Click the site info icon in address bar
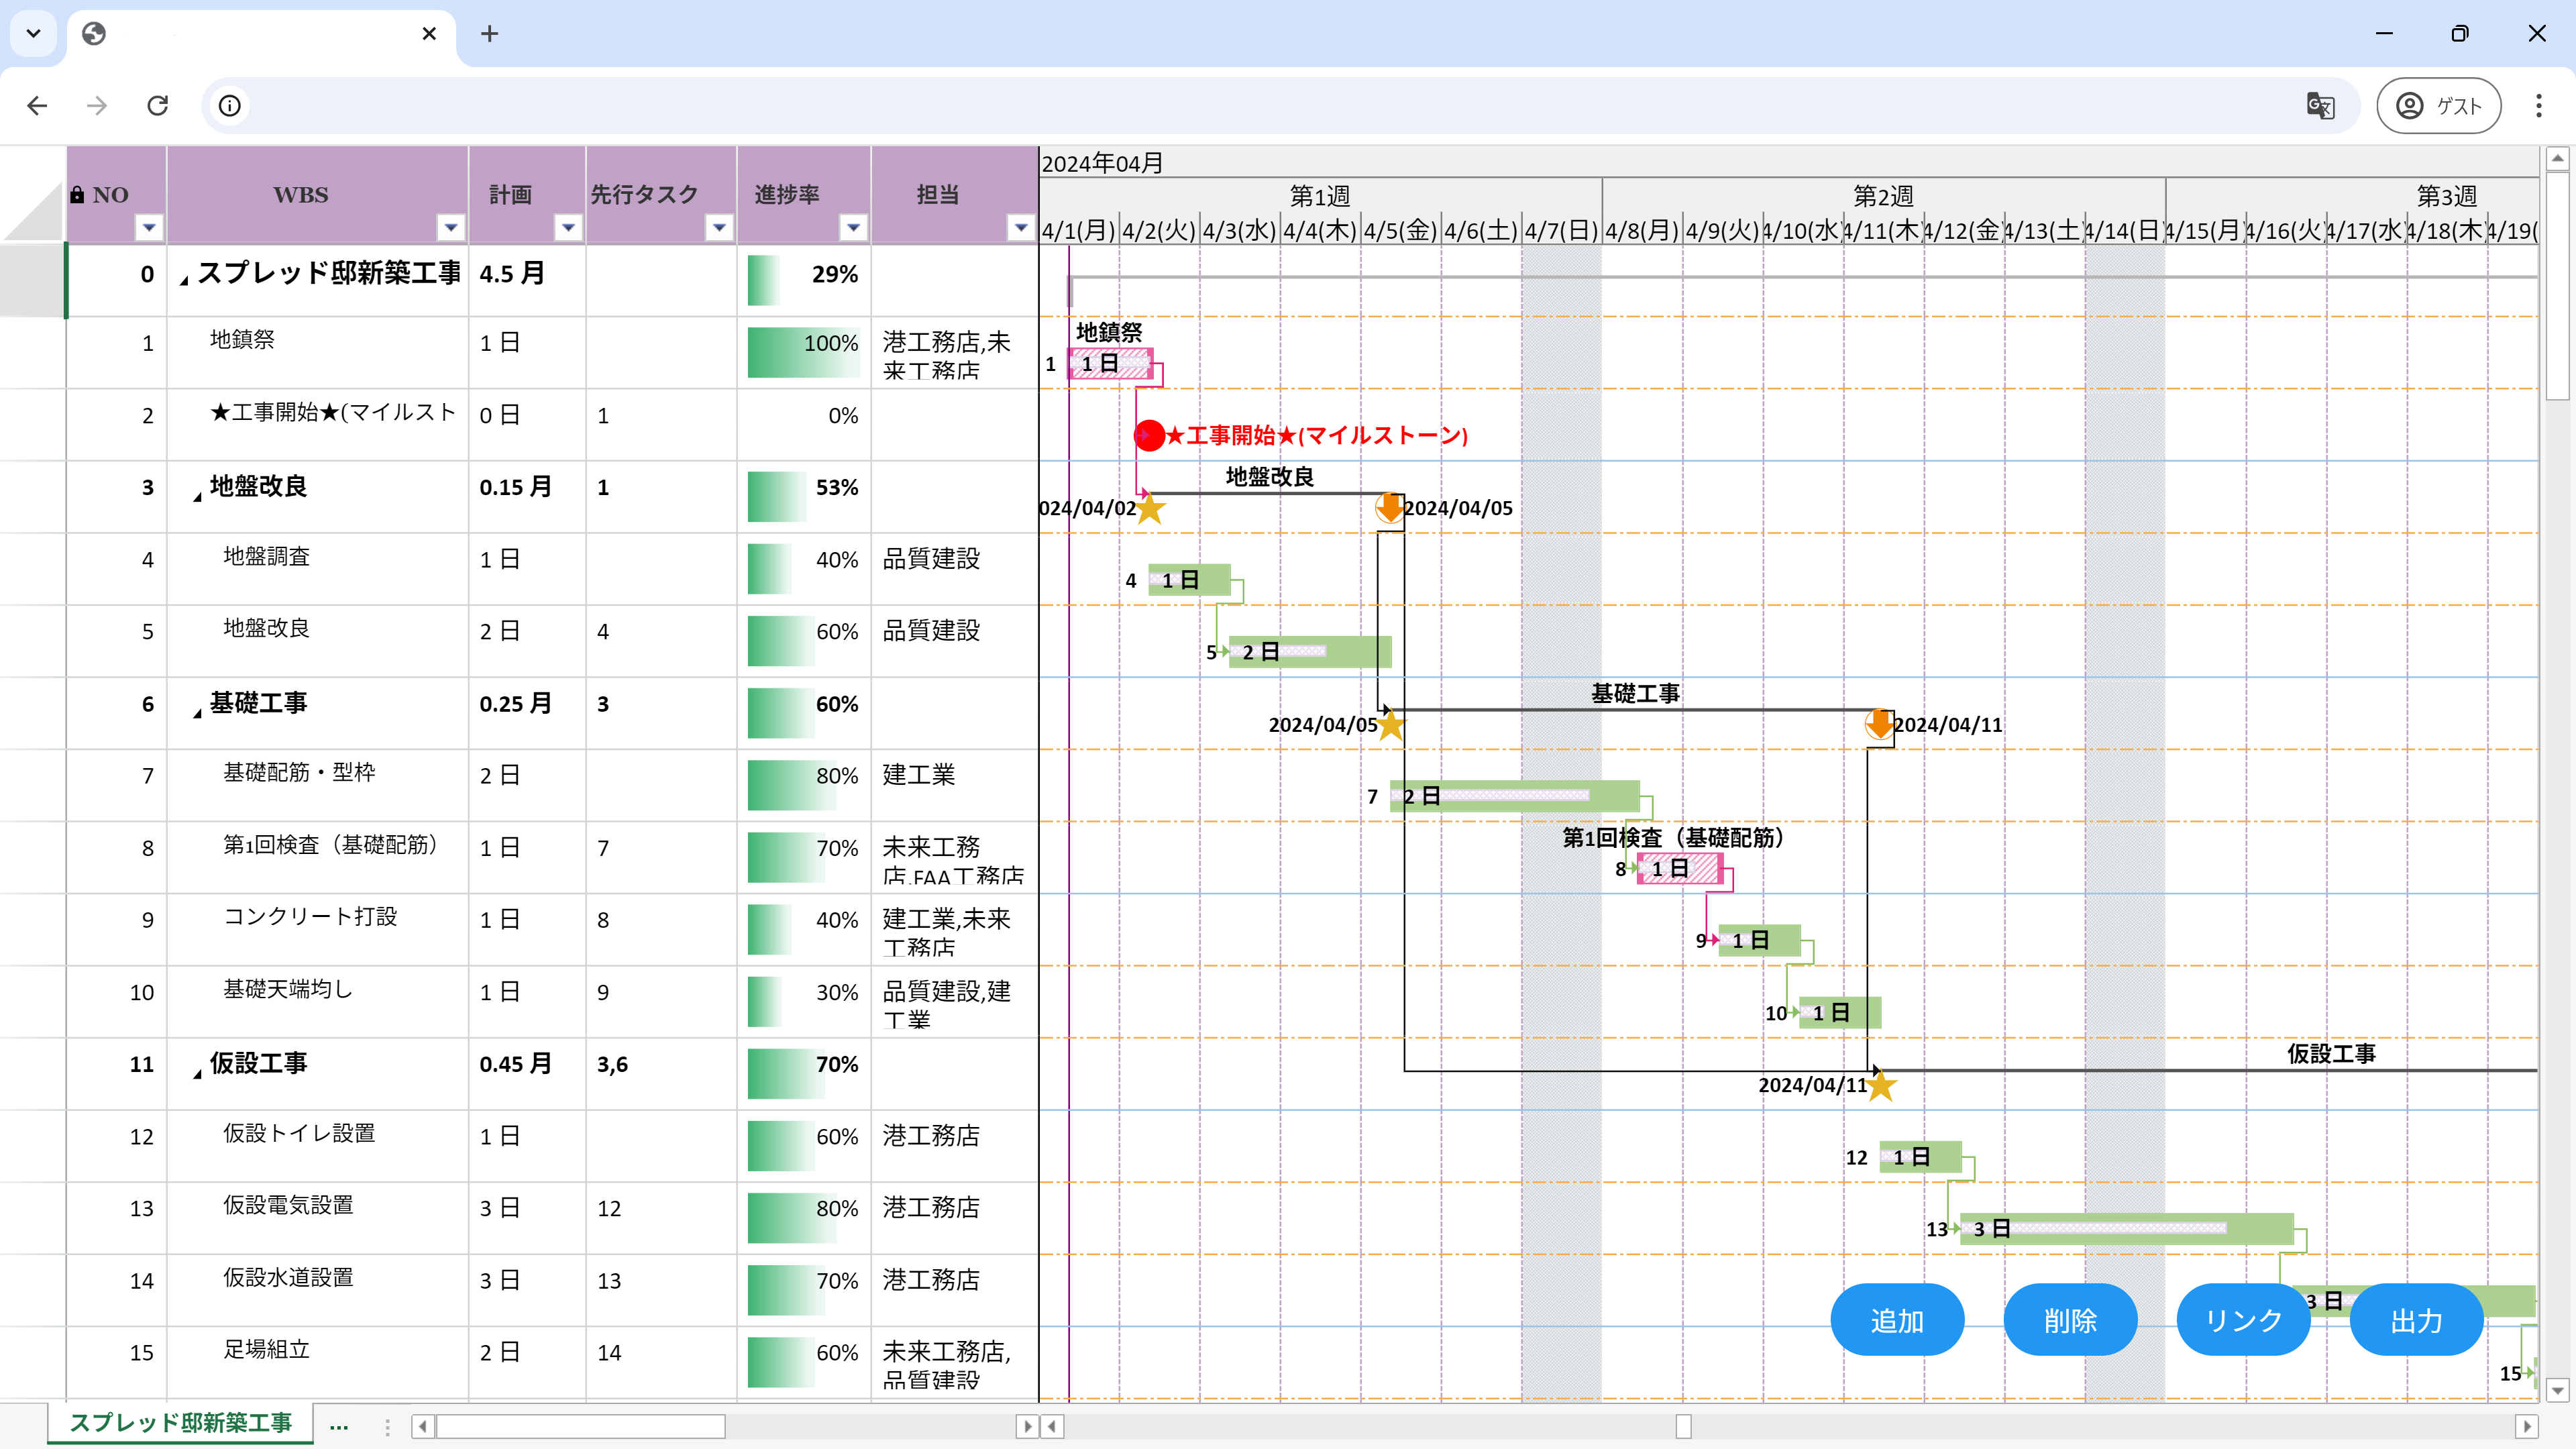 pos(230,106)
